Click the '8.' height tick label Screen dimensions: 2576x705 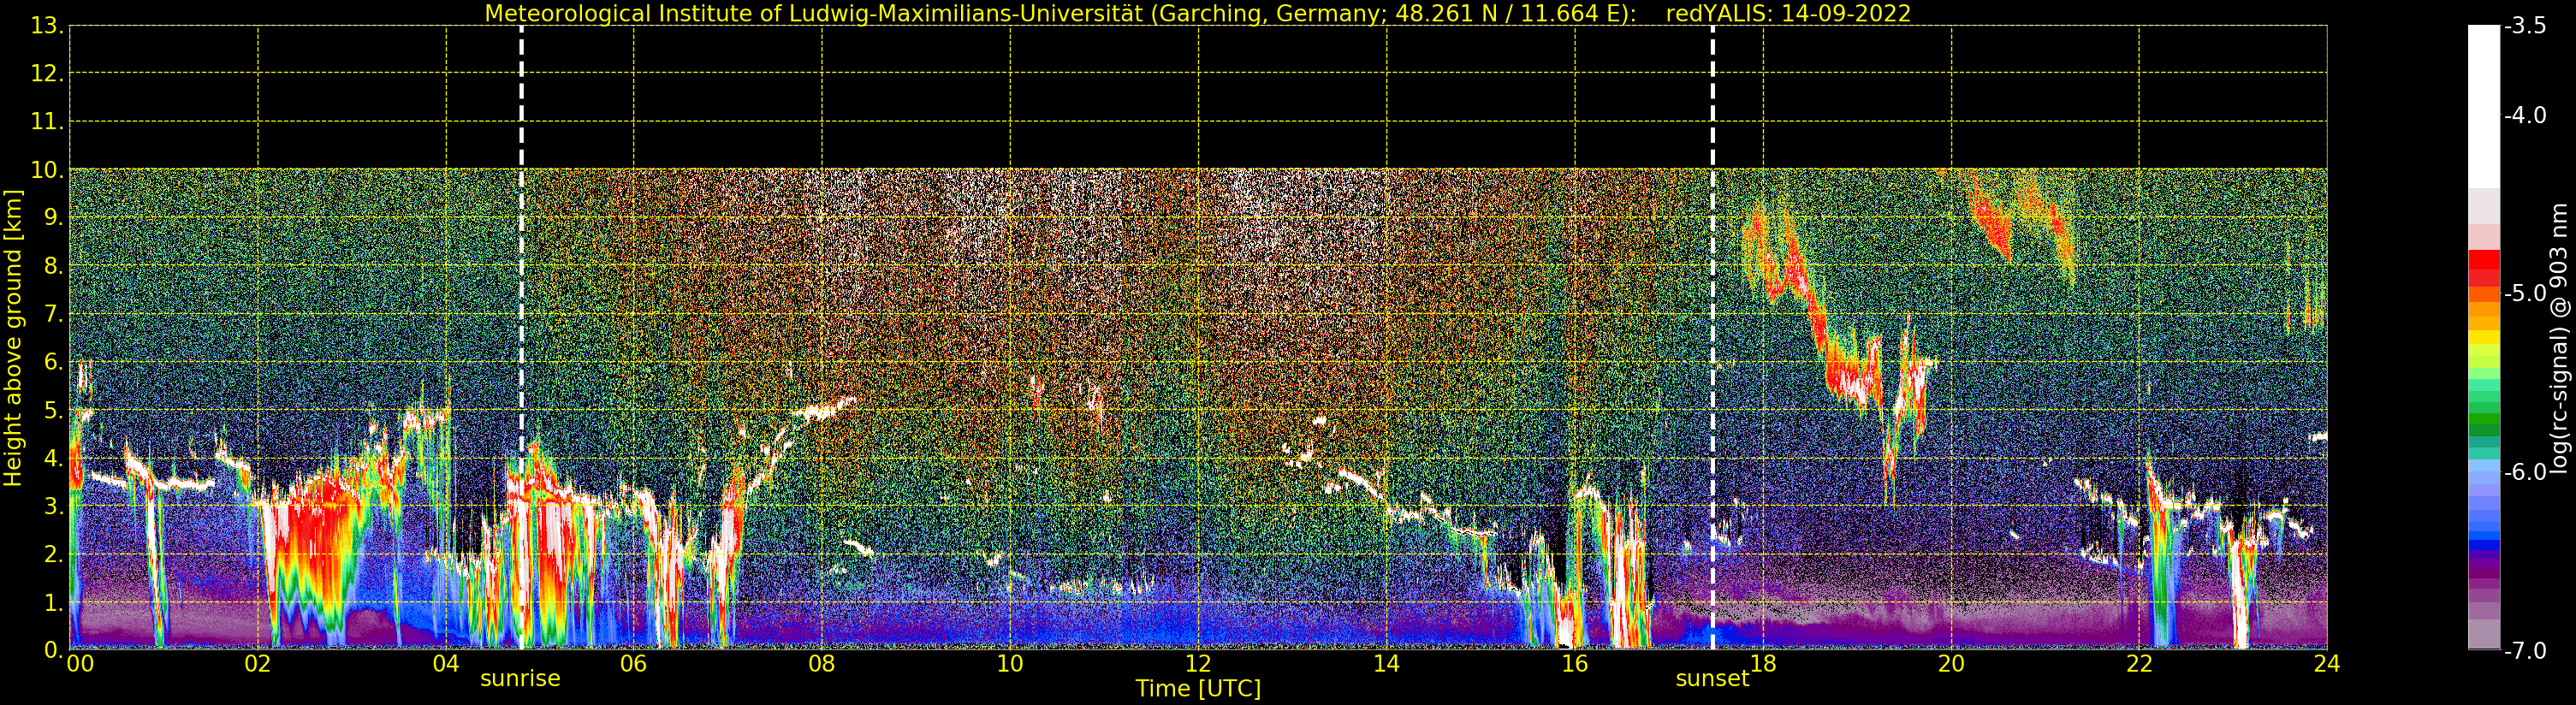point(53,266)
